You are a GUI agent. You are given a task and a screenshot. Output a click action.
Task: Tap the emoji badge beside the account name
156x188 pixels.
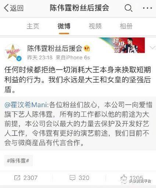[87, 48]
